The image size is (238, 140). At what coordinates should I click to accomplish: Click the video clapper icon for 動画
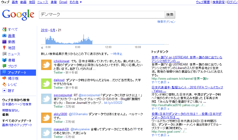coord(4,42)
